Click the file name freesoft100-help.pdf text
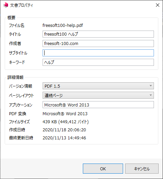The width and height of the screenshot is (163, 179). (63, 25)
